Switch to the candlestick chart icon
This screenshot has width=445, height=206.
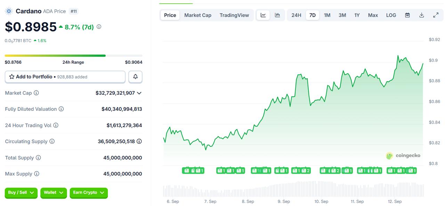pyautogui.click(x=277, y=15)
